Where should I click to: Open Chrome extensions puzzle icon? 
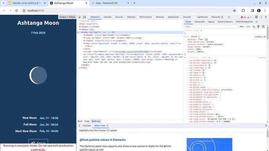[x=243, y=10]
